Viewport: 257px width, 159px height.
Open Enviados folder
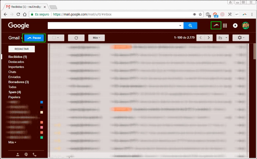(x=14, y=77)
